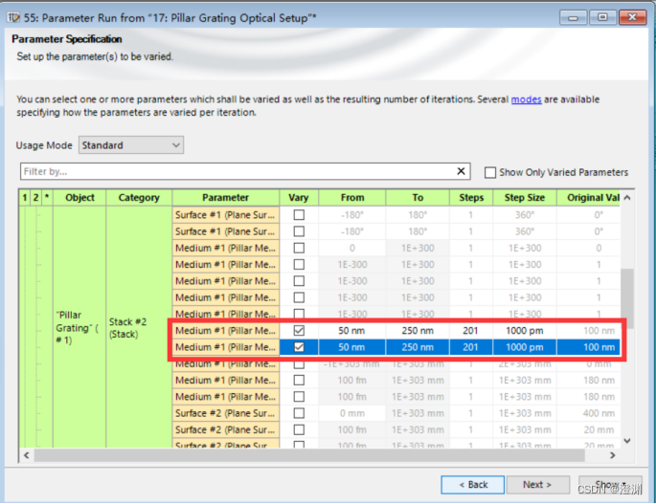The width and height of the screenshot is (656, 504).
Task: Enable Show Only Varied Parameters
Action: point(490,172)
